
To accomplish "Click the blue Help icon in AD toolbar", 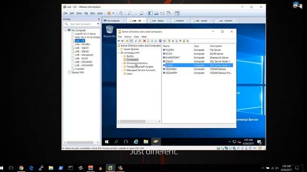I will point(160,41).
